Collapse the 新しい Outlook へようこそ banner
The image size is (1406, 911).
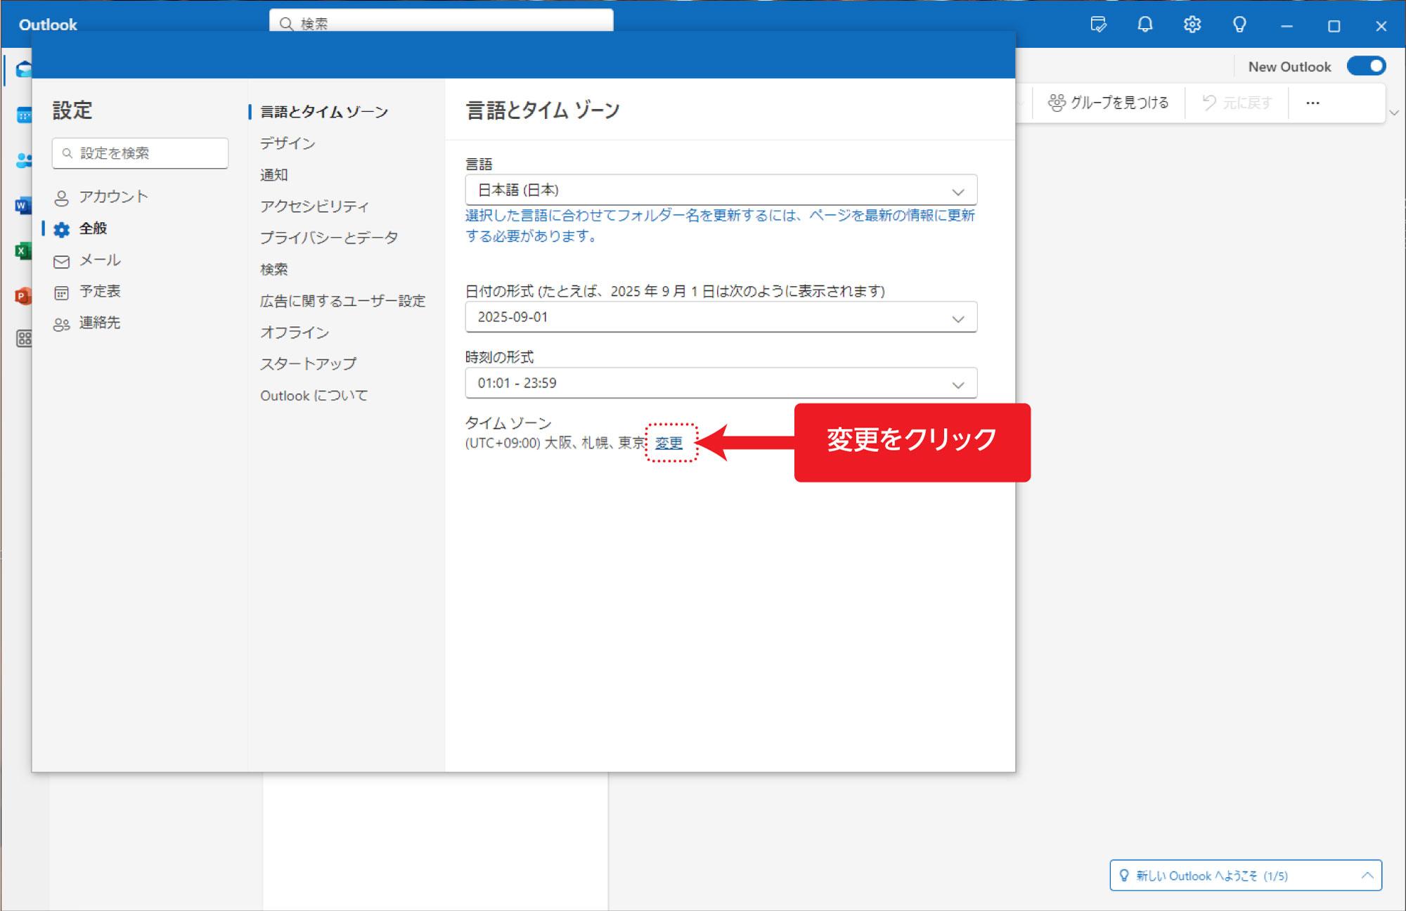point(1368,876)
